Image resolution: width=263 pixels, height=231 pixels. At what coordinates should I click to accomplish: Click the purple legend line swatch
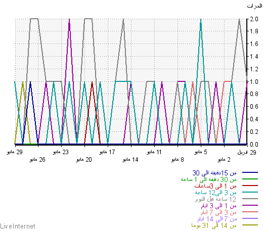(250, 205)
